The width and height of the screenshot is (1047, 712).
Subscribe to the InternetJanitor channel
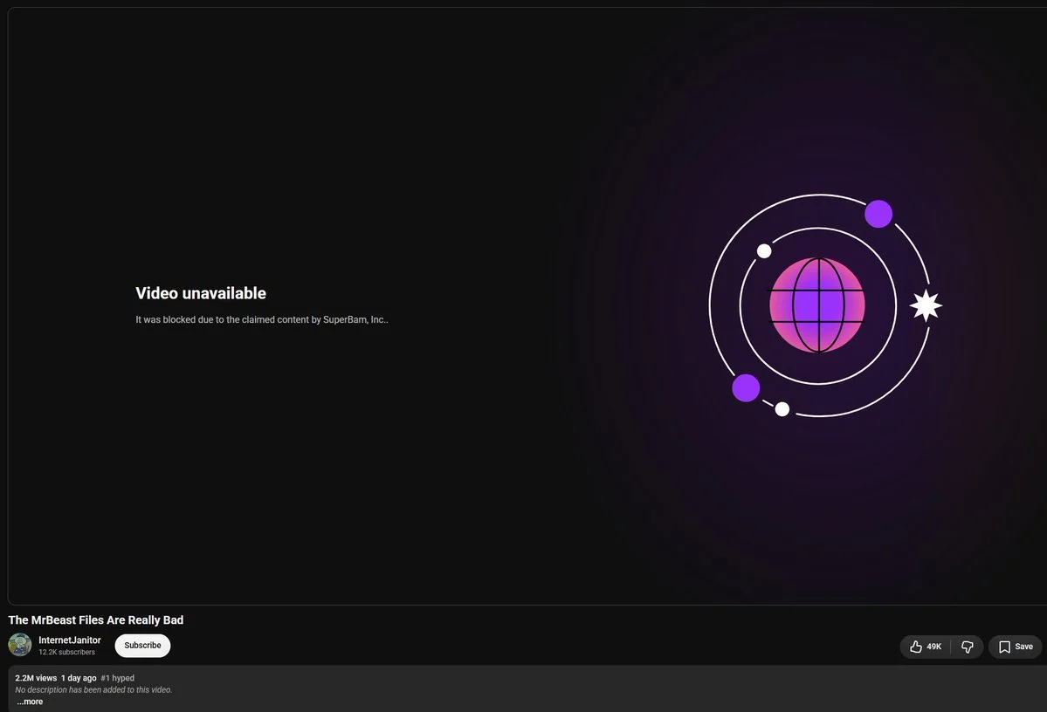pos(142,646)
